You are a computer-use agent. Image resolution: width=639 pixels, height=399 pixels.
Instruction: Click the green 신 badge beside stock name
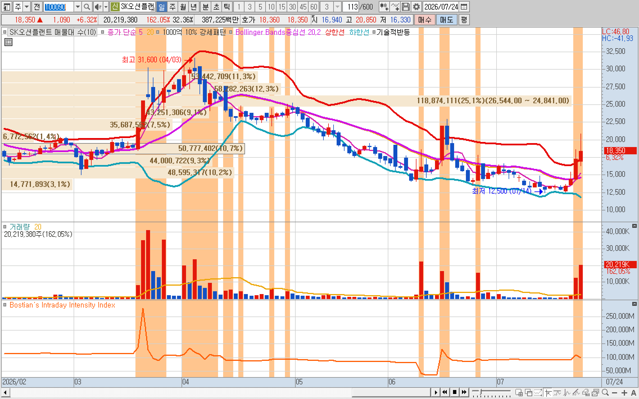tap(114, 7)
